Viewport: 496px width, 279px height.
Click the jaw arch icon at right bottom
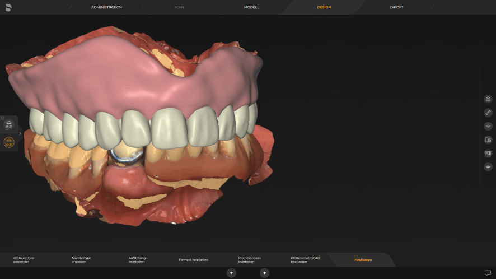(488, 166)
